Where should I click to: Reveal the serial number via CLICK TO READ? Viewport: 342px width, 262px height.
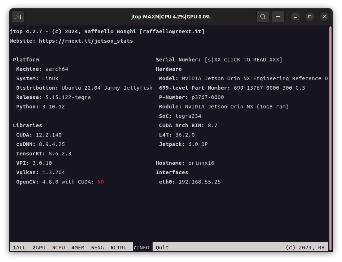tap(244, 60)
